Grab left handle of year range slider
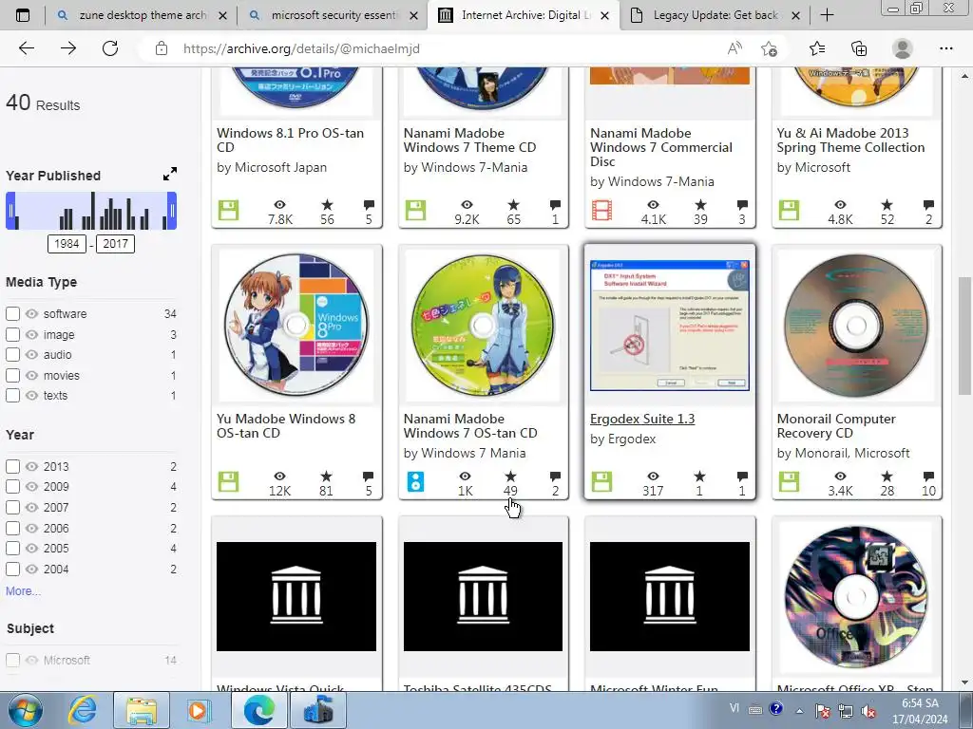 point(10,211)
